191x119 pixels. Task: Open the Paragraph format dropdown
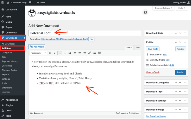(38, 53)
